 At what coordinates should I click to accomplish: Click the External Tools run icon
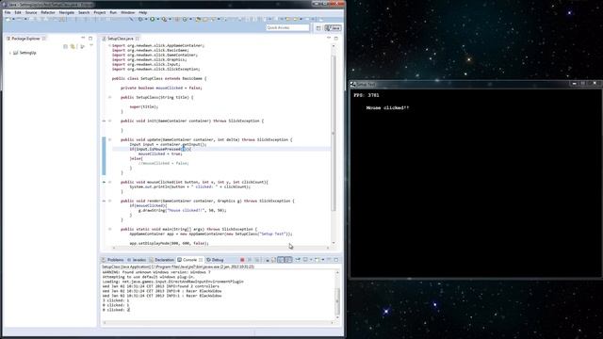click(x=164, y=19)
